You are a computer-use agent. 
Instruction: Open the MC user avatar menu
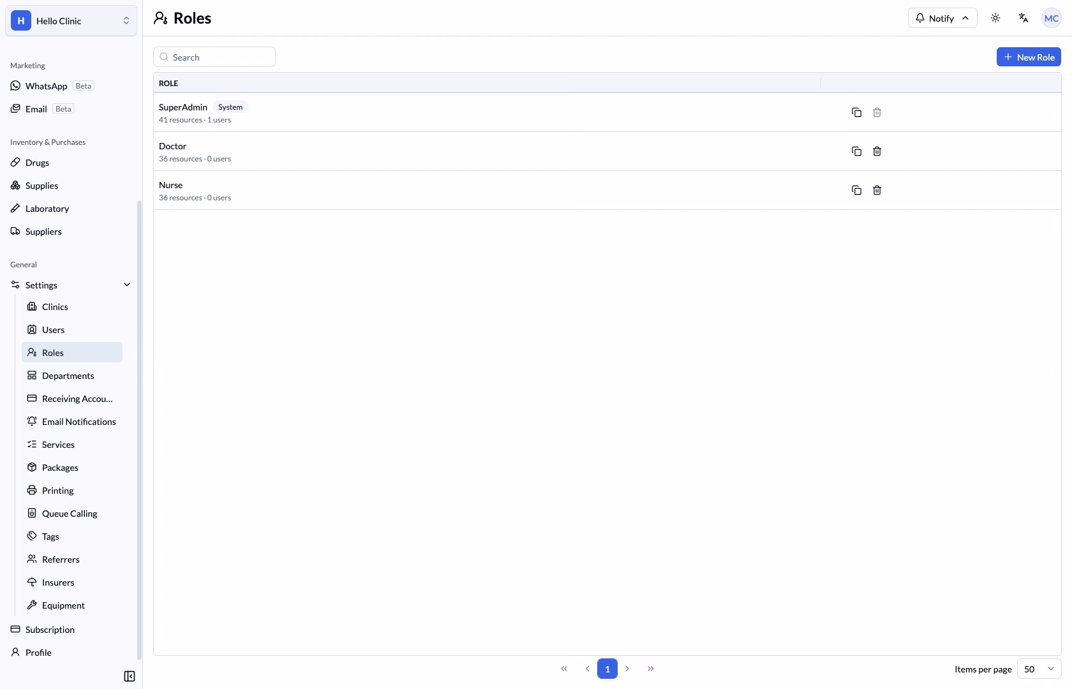pos(1052,18)
